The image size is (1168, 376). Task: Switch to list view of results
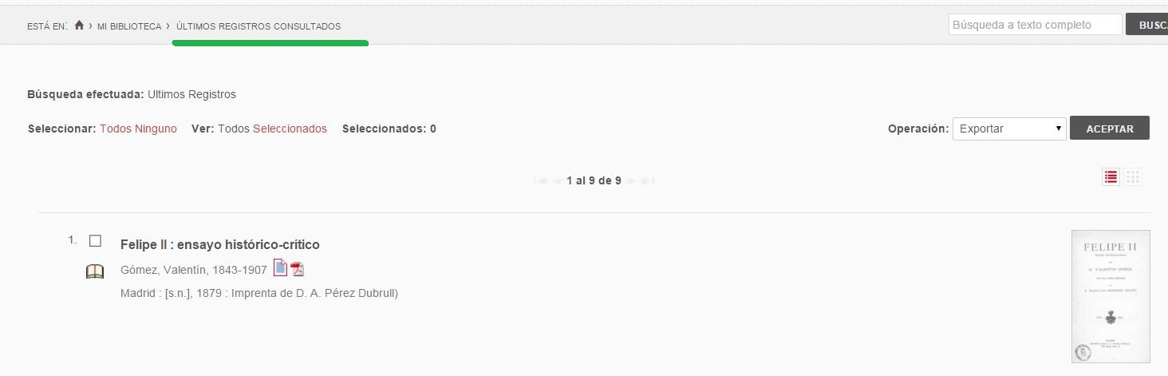[x=1111, y=177]
